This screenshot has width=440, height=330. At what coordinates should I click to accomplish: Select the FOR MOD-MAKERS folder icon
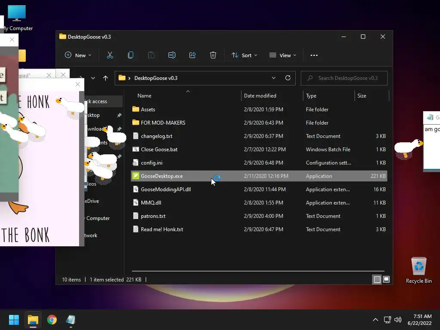click(x=136, y=122)
